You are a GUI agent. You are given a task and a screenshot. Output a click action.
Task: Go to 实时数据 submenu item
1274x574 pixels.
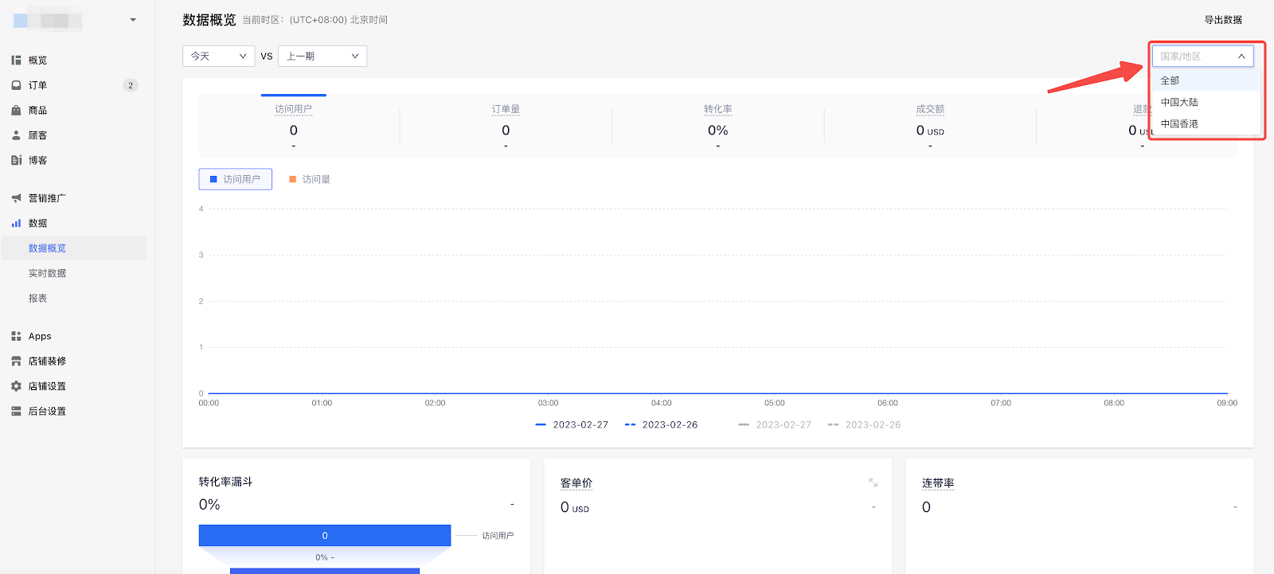tap(47, 273)
